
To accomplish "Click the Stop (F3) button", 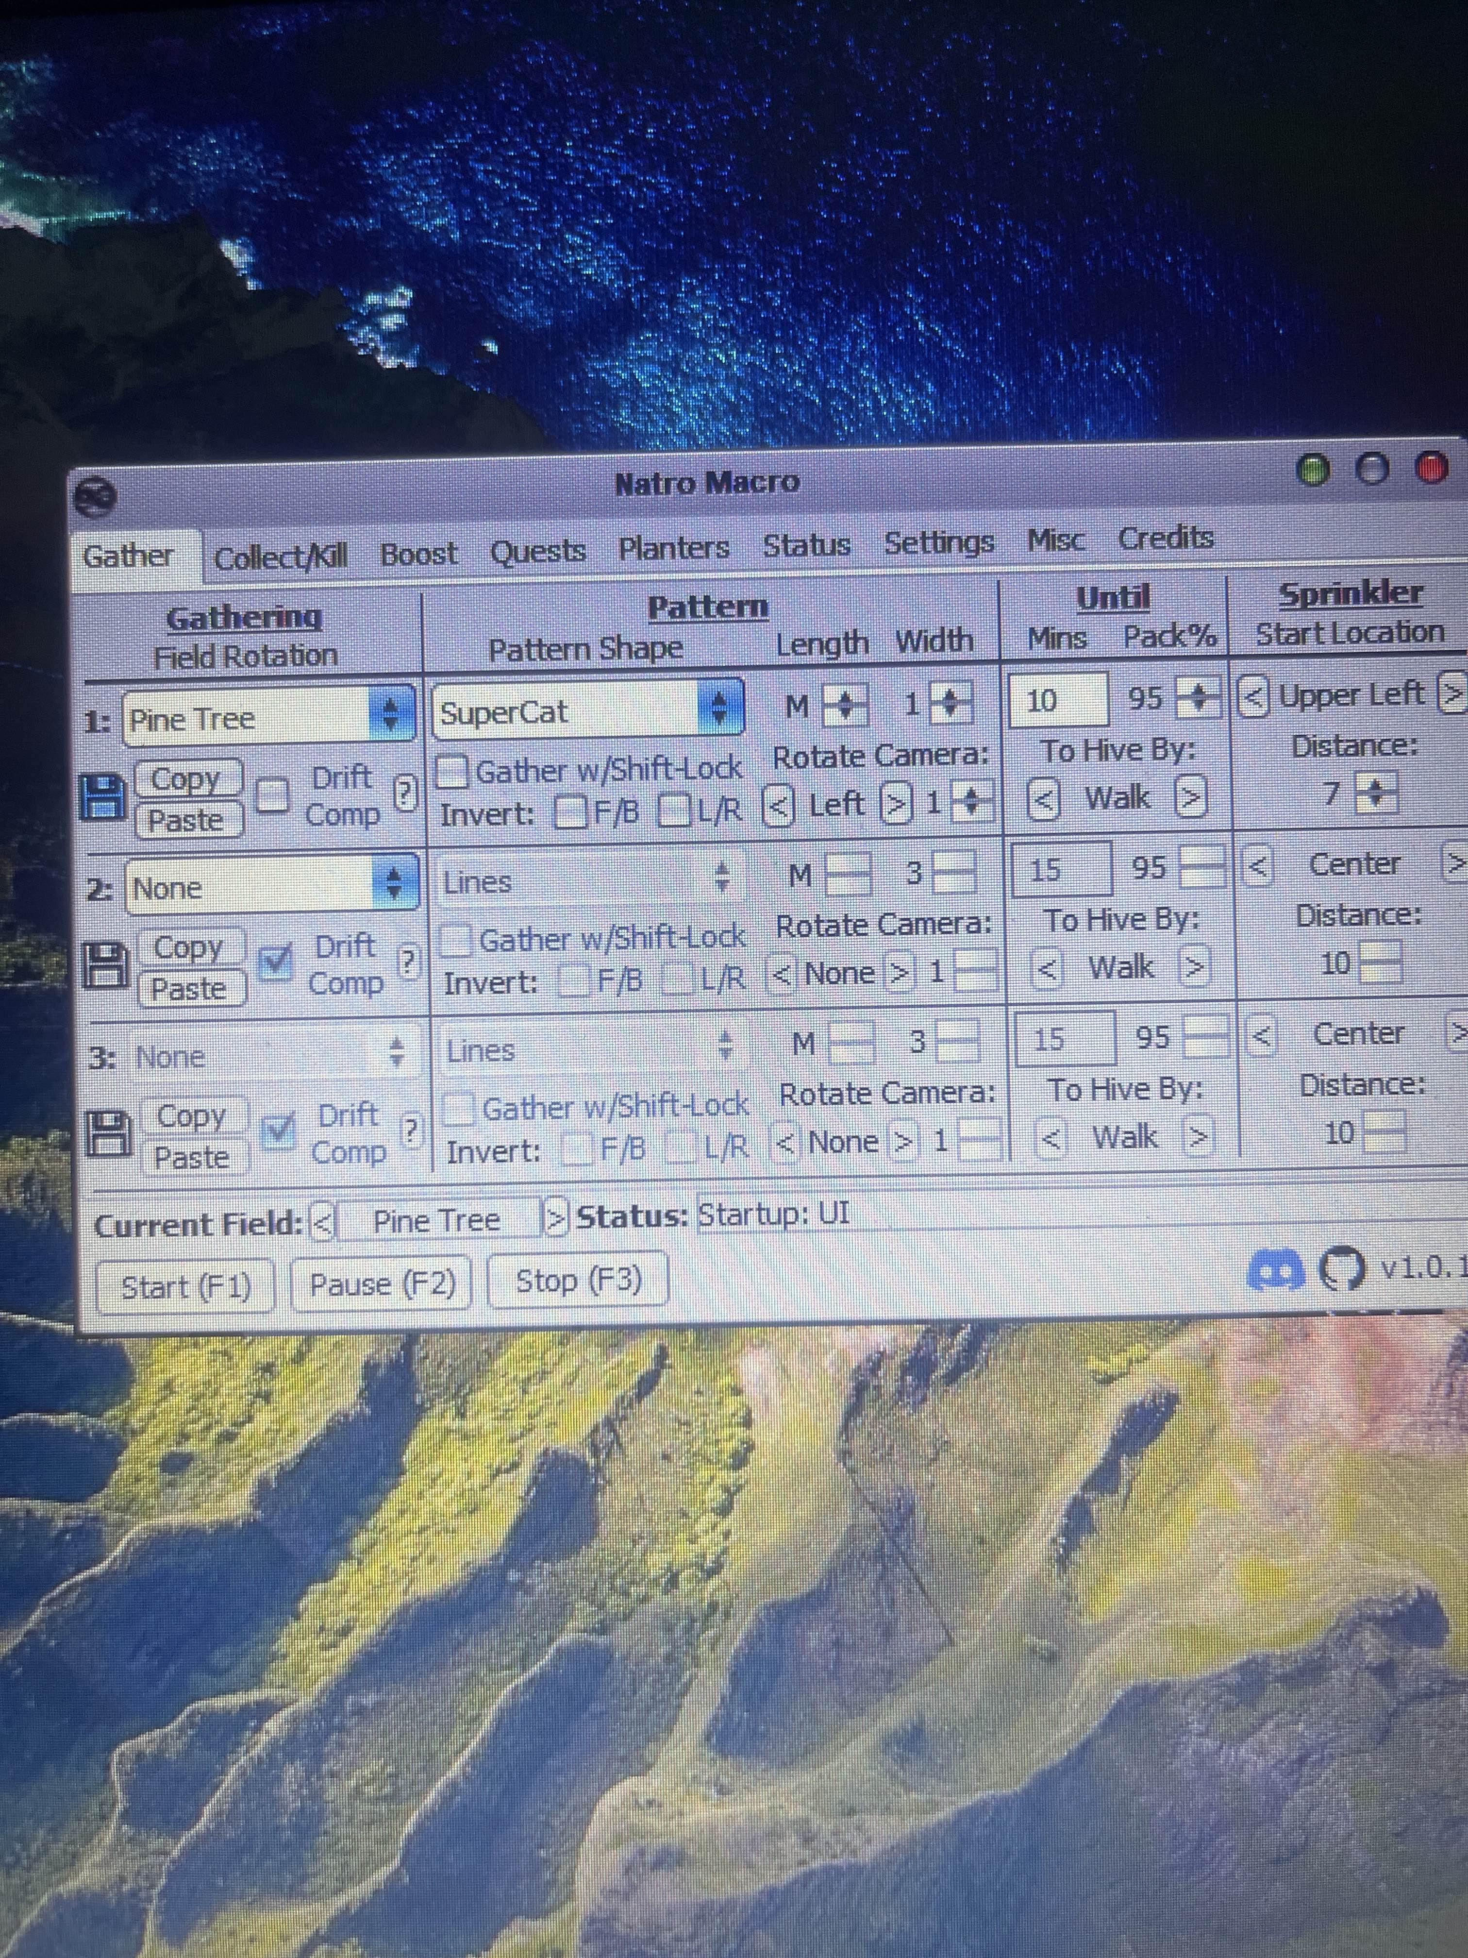I will click(579, 1281).
